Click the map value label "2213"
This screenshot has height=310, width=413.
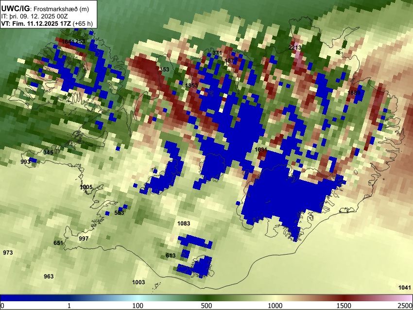click(295, 48)
